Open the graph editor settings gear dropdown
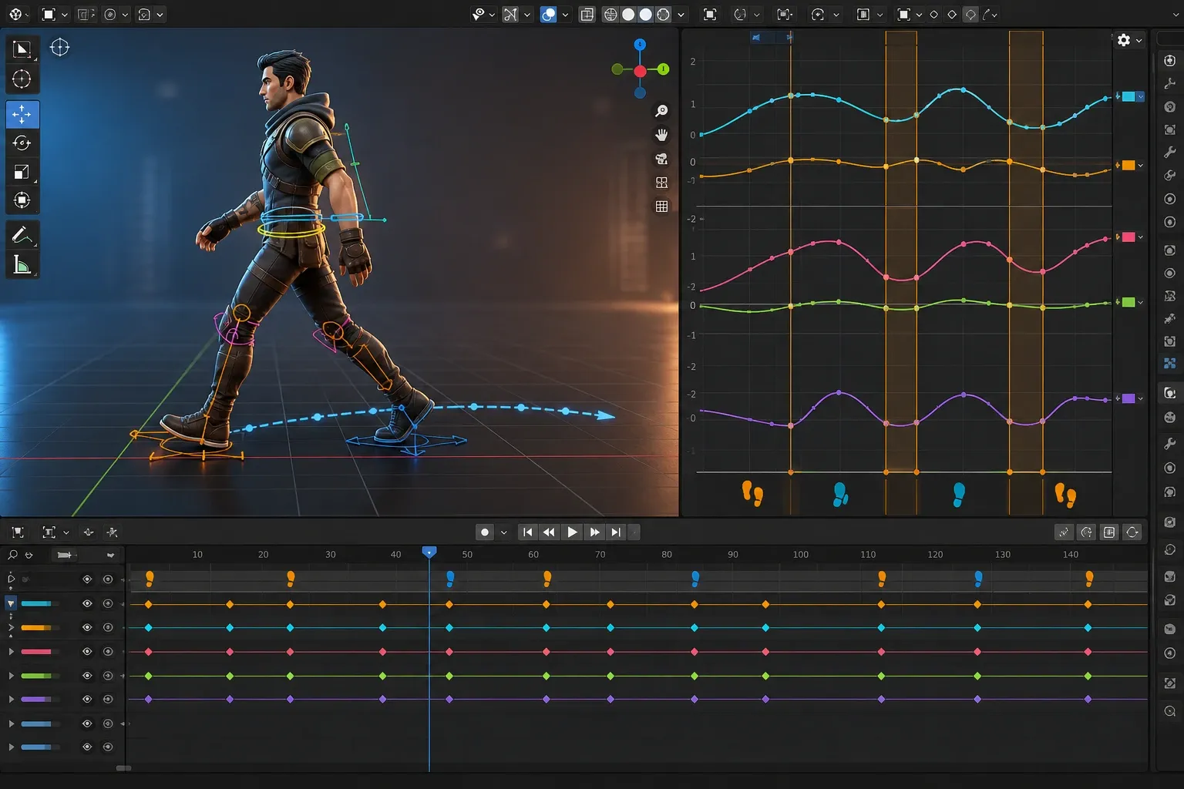Viewport: 1184px width, 789px height. [1129, 40]
